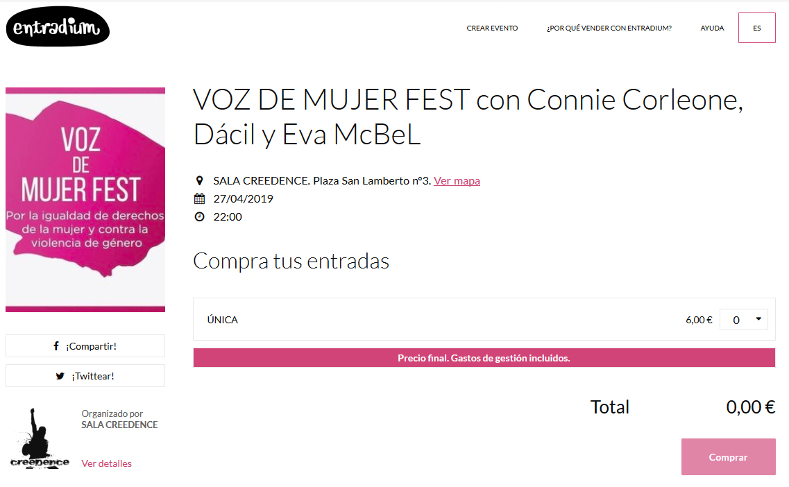This screenshot has height=487, width=789.
Task: Click the Sala Creedence organizer logo
Action: 40,439
